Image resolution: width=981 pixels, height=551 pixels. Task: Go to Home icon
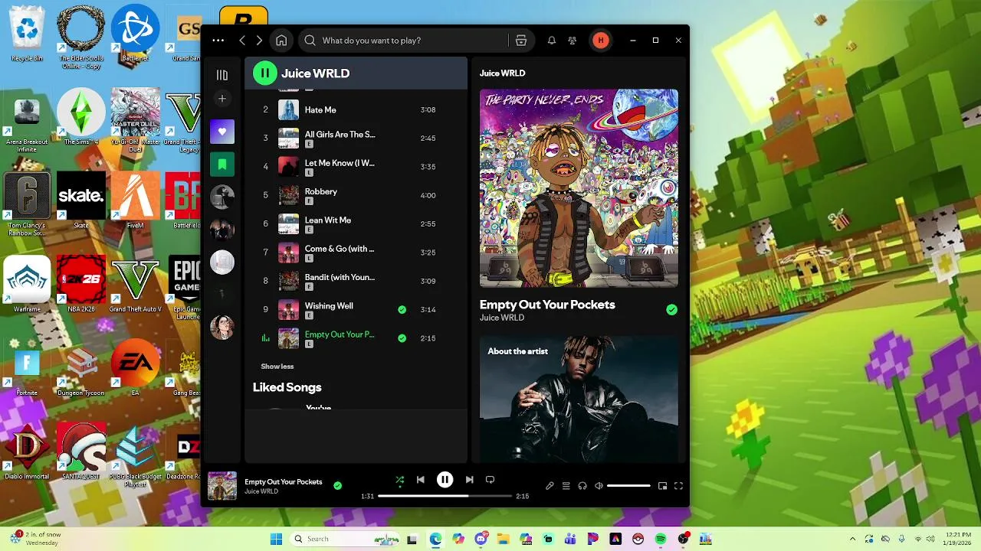(x=281, y=41)
